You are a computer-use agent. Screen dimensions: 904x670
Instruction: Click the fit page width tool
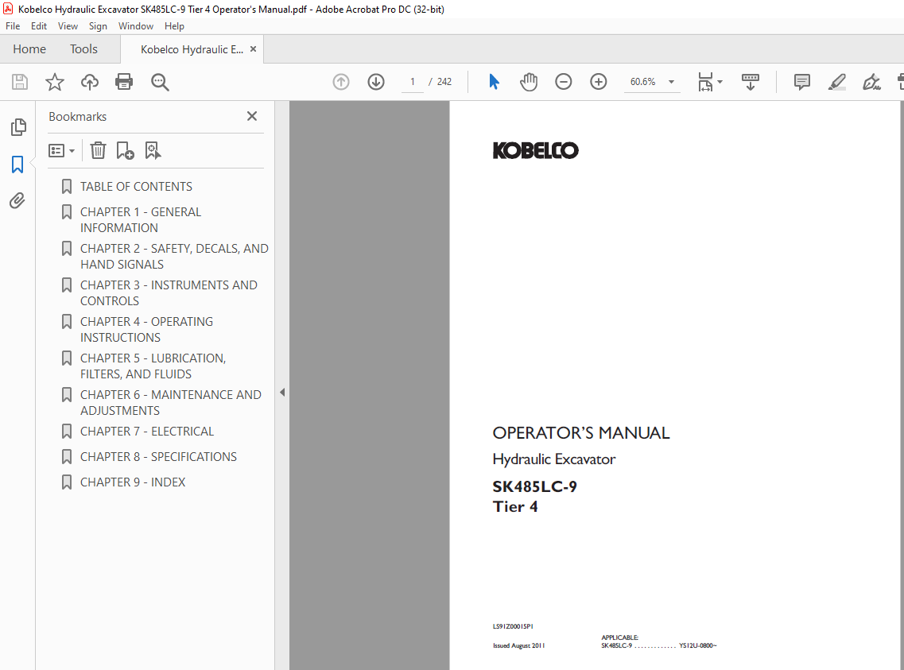coord(706,82)
